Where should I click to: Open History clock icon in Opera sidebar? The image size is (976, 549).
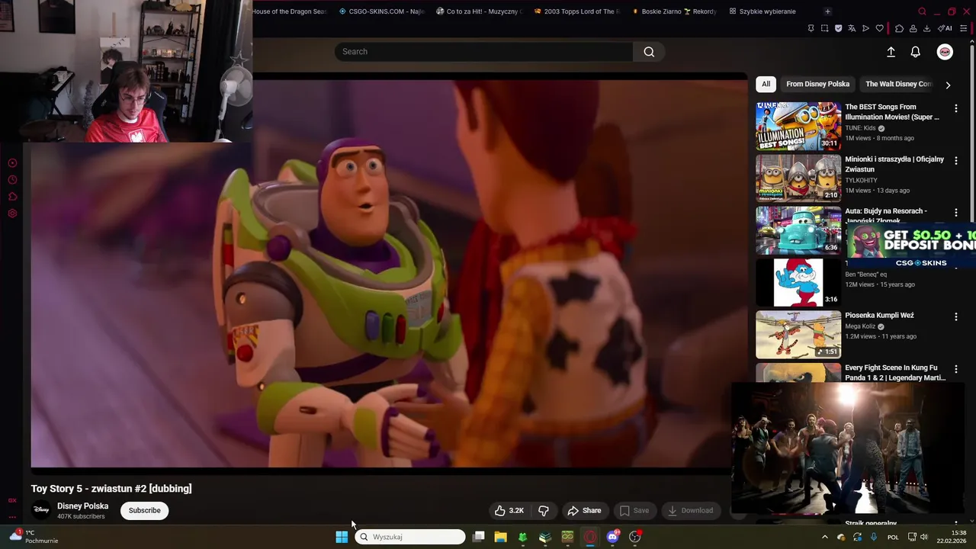pos(12,180)
